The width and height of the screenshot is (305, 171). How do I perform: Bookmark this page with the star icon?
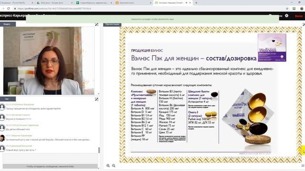pos(287,9)
